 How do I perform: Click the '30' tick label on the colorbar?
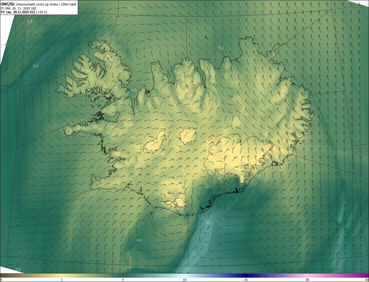click(307, 280)
